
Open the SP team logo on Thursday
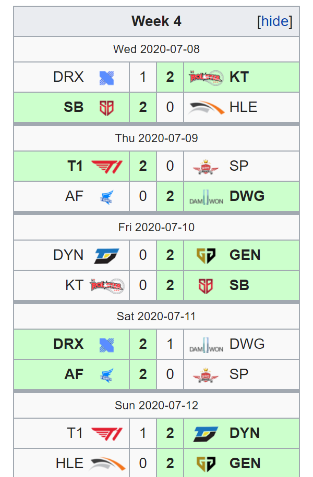(x=206, y=167)
